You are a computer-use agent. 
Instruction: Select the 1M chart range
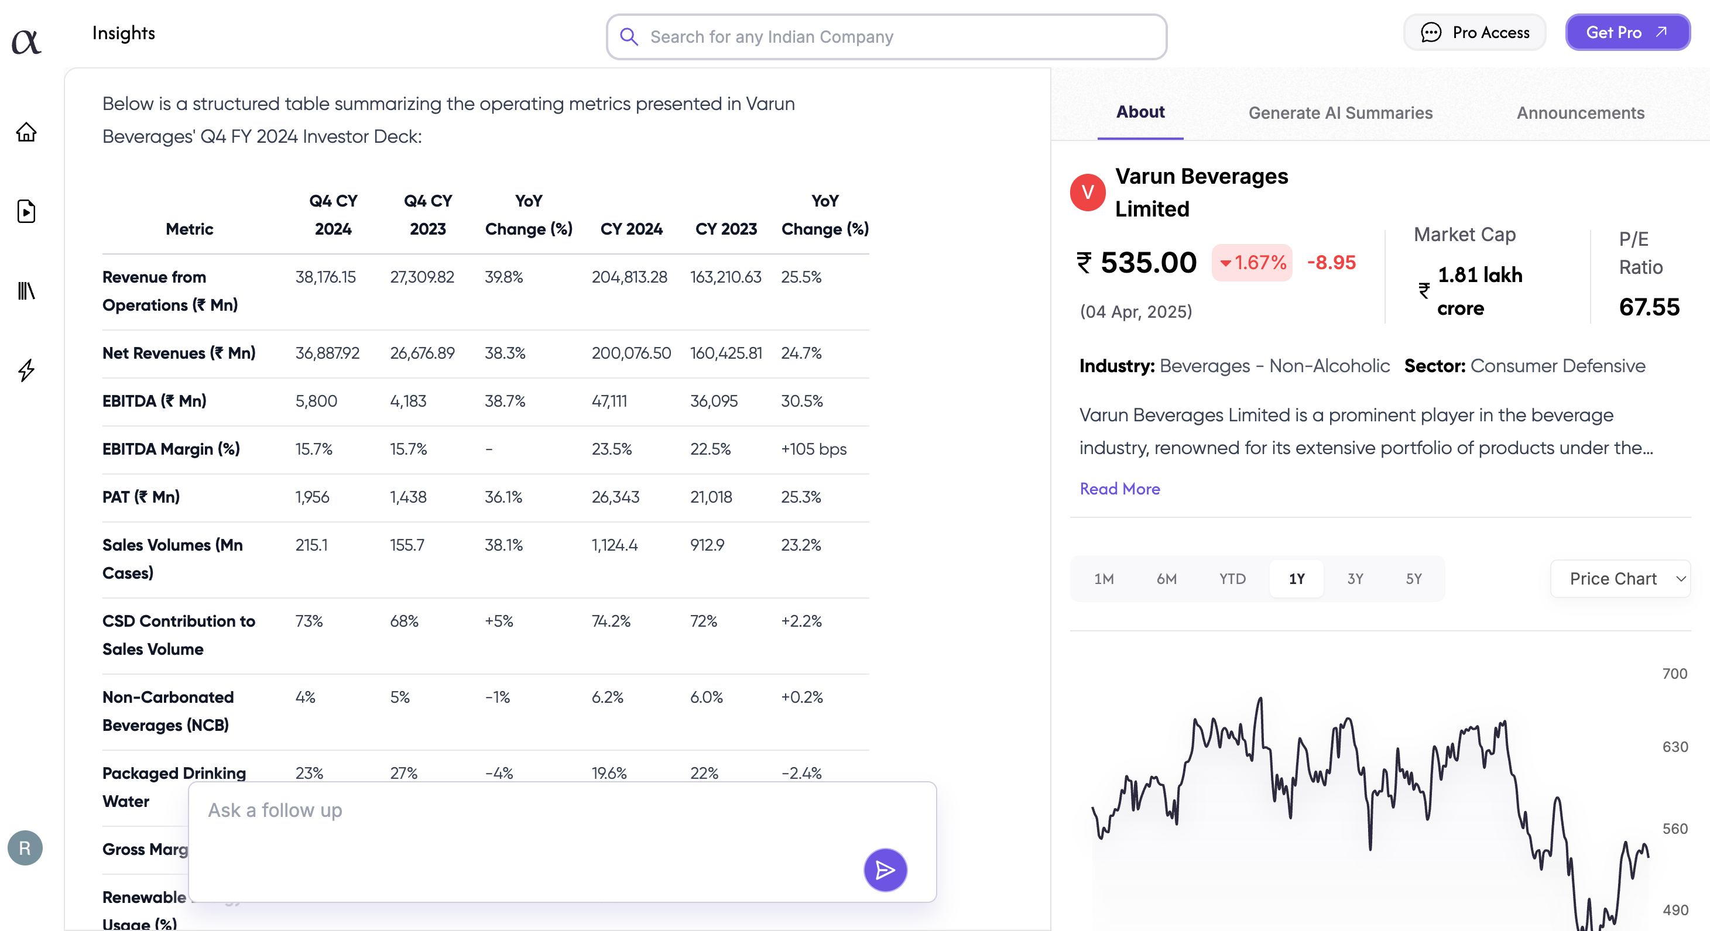(x=1104, y=578)
